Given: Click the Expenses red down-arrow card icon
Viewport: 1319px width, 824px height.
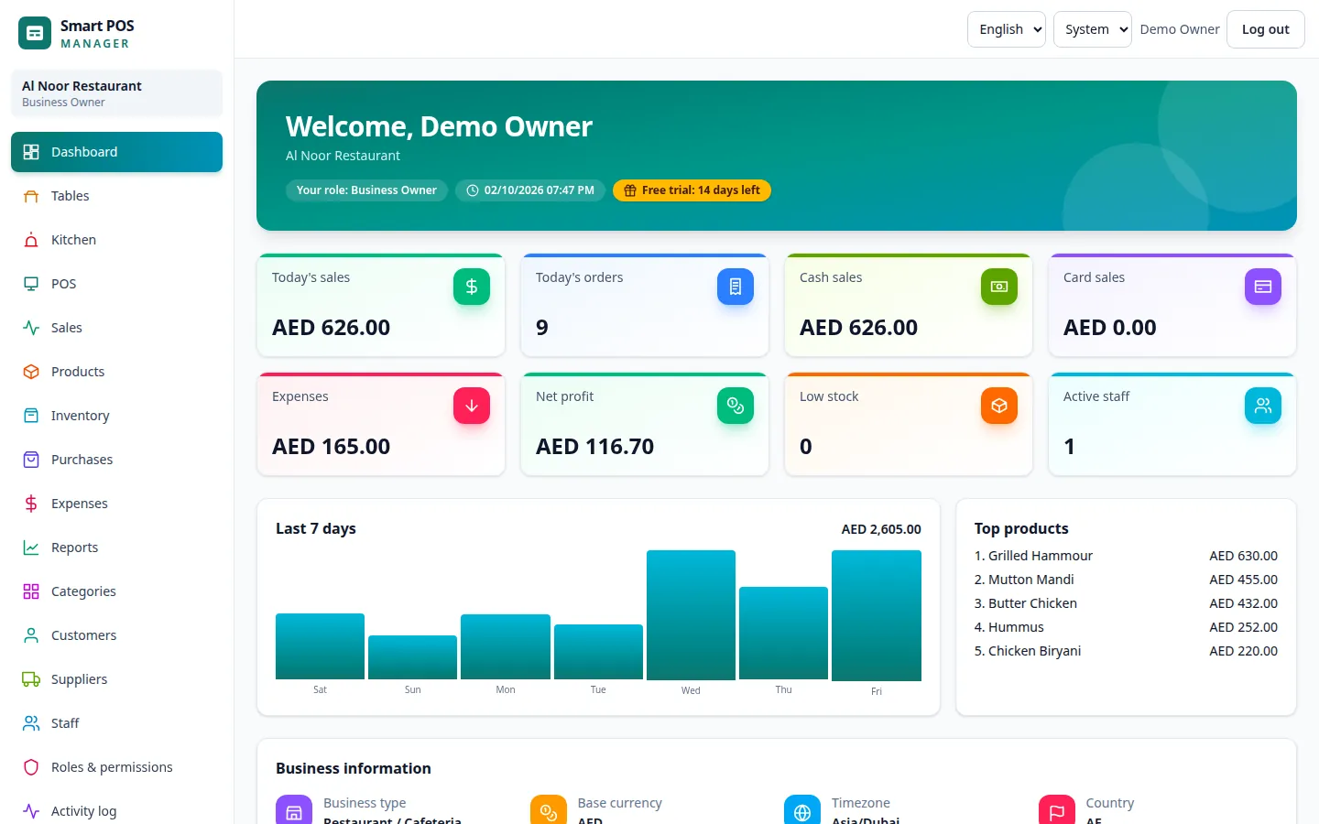Looking at the screenshot, I should coord(472,406).
